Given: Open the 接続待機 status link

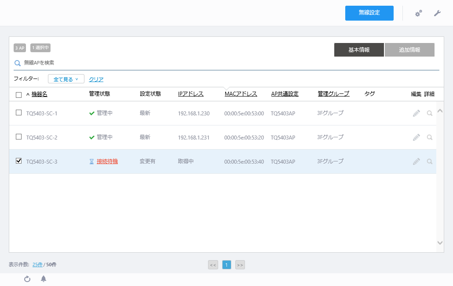Looking at the screenshot, I should tap(107, 161).
